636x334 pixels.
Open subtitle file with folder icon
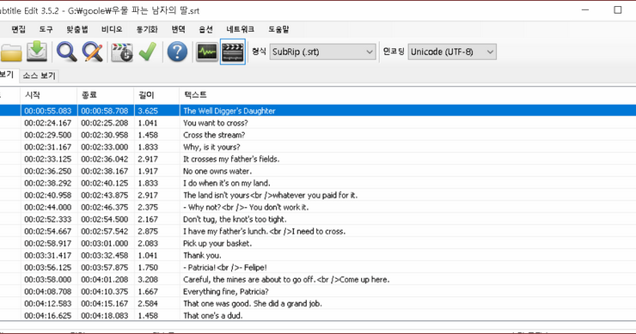pyautogui.click(x=11, y=52)
